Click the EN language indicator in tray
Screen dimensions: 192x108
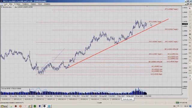point(175,106)
